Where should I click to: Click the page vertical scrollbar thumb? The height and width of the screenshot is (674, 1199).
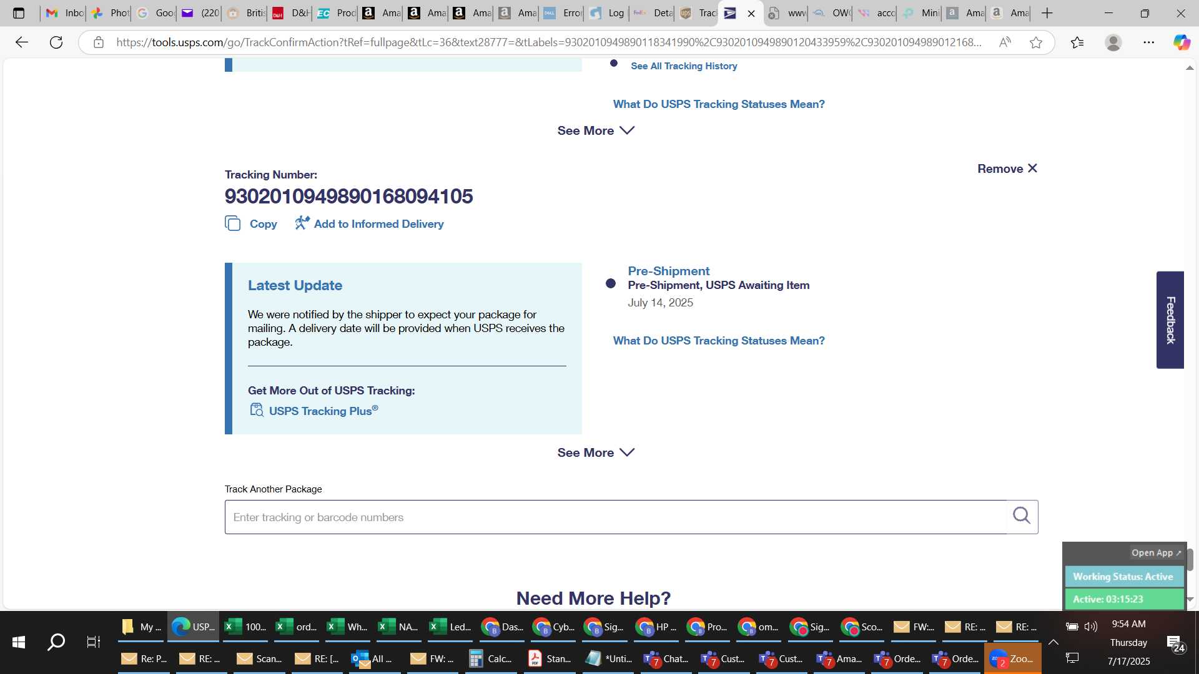(1190, 559)
